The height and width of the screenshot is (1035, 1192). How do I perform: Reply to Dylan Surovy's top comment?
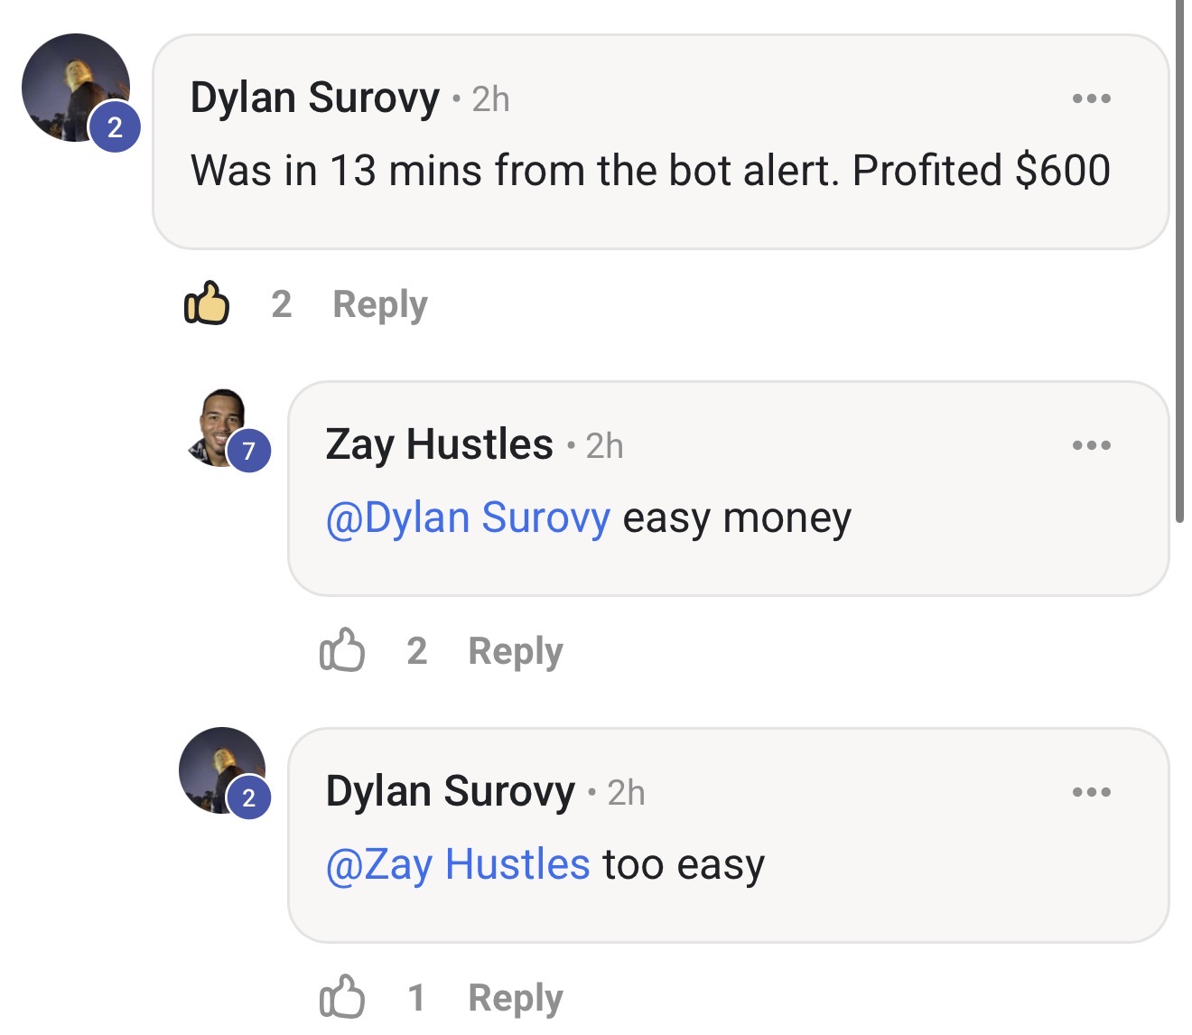click(x=379, y=304)
